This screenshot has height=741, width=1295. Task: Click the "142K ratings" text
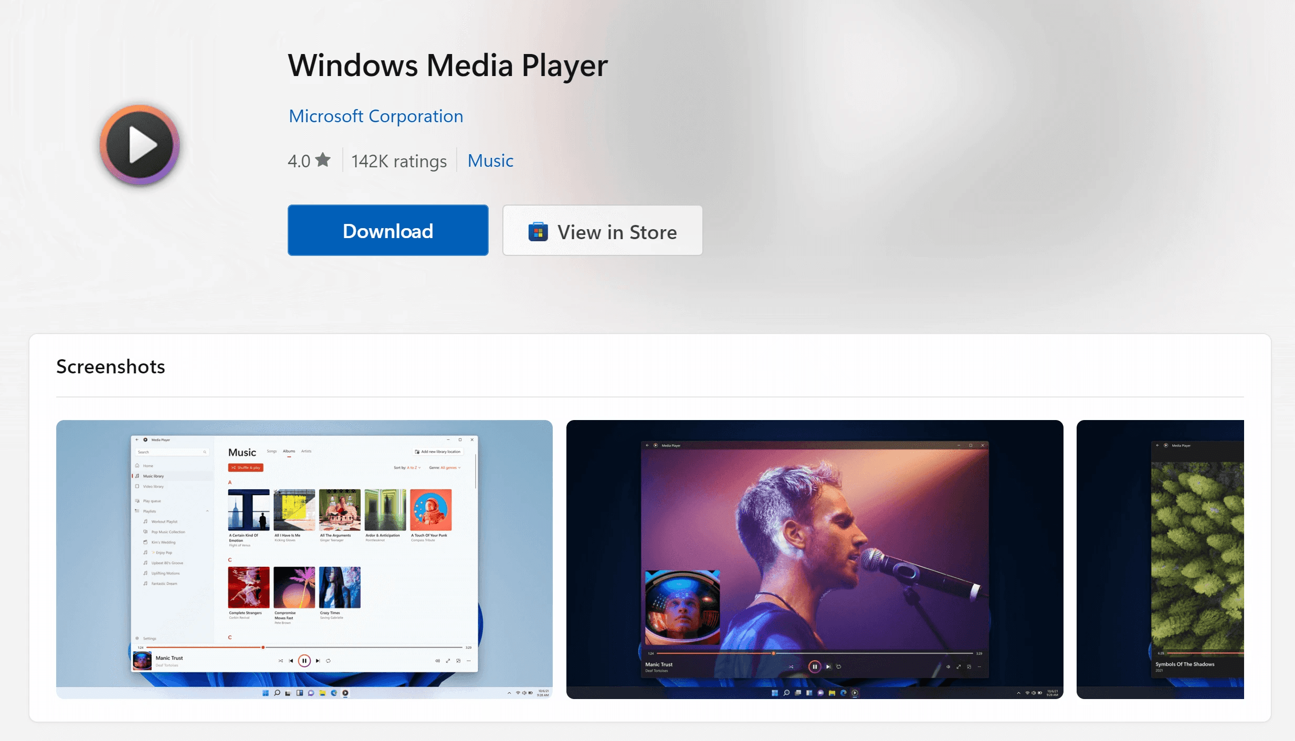399,160
